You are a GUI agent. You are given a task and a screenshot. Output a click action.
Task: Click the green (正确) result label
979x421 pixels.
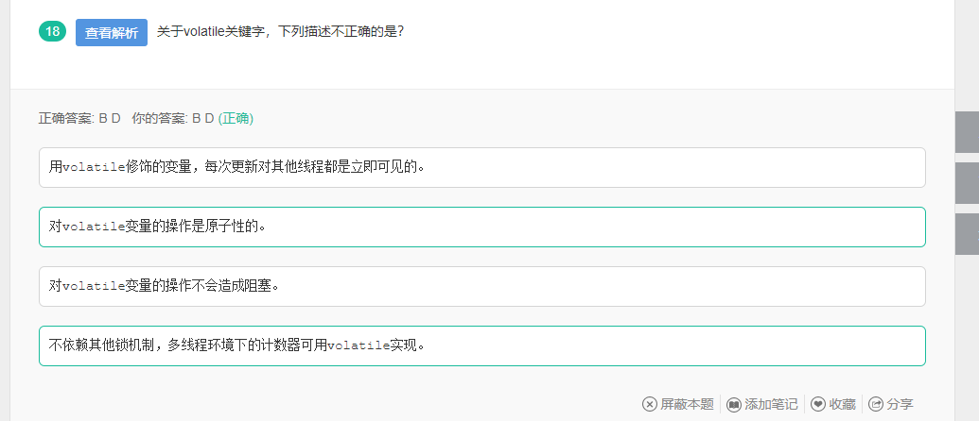point(236,119)
